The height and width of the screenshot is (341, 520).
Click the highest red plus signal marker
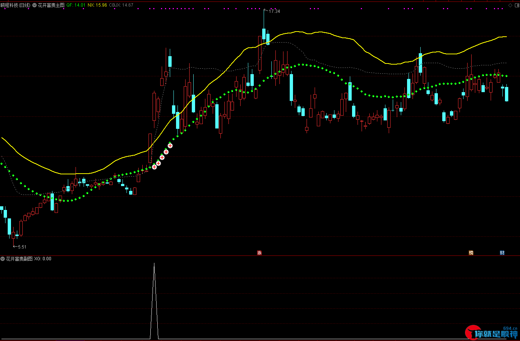(170, 146)
